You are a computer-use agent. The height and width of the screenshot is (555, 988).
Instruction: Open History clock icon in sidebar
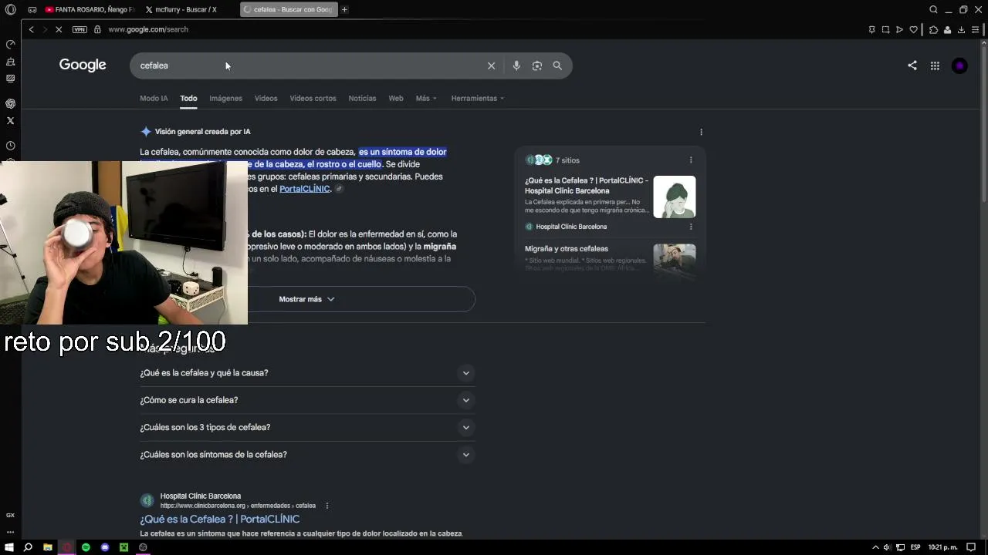(x=10, y=146)
